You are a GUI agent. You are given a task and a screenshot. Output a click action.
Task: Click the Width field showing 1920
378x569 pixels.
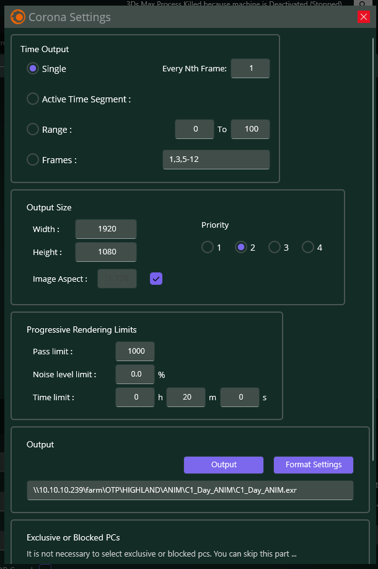click(106, 229)
